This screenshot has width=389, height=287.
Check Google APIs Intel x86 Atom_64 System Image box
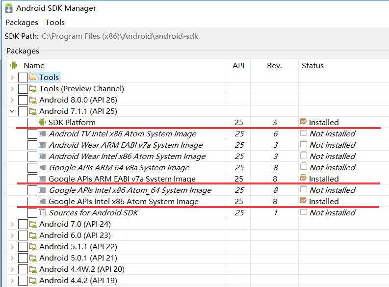[x=32, y=190]
